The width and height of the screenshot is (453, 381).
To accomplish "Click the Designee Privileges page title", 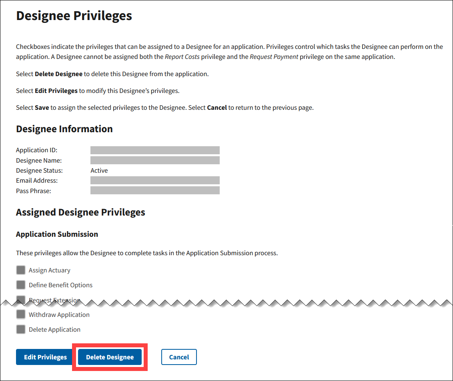I will (74, 16).
